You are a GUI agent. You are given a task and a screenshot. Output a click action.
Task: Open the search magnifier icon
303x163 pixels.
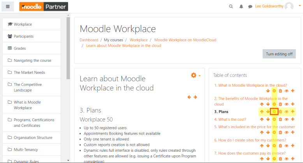[x=231, y=7]
